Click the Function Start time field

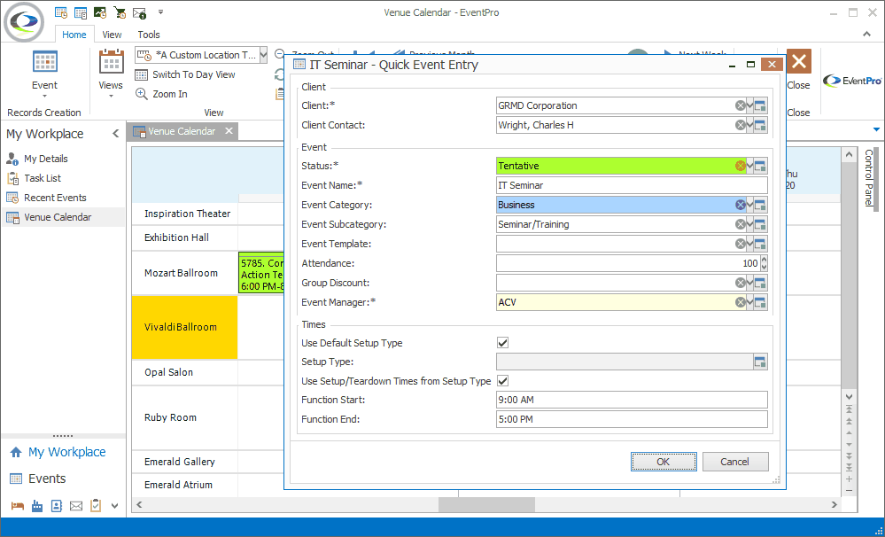[x=632, y=400]
